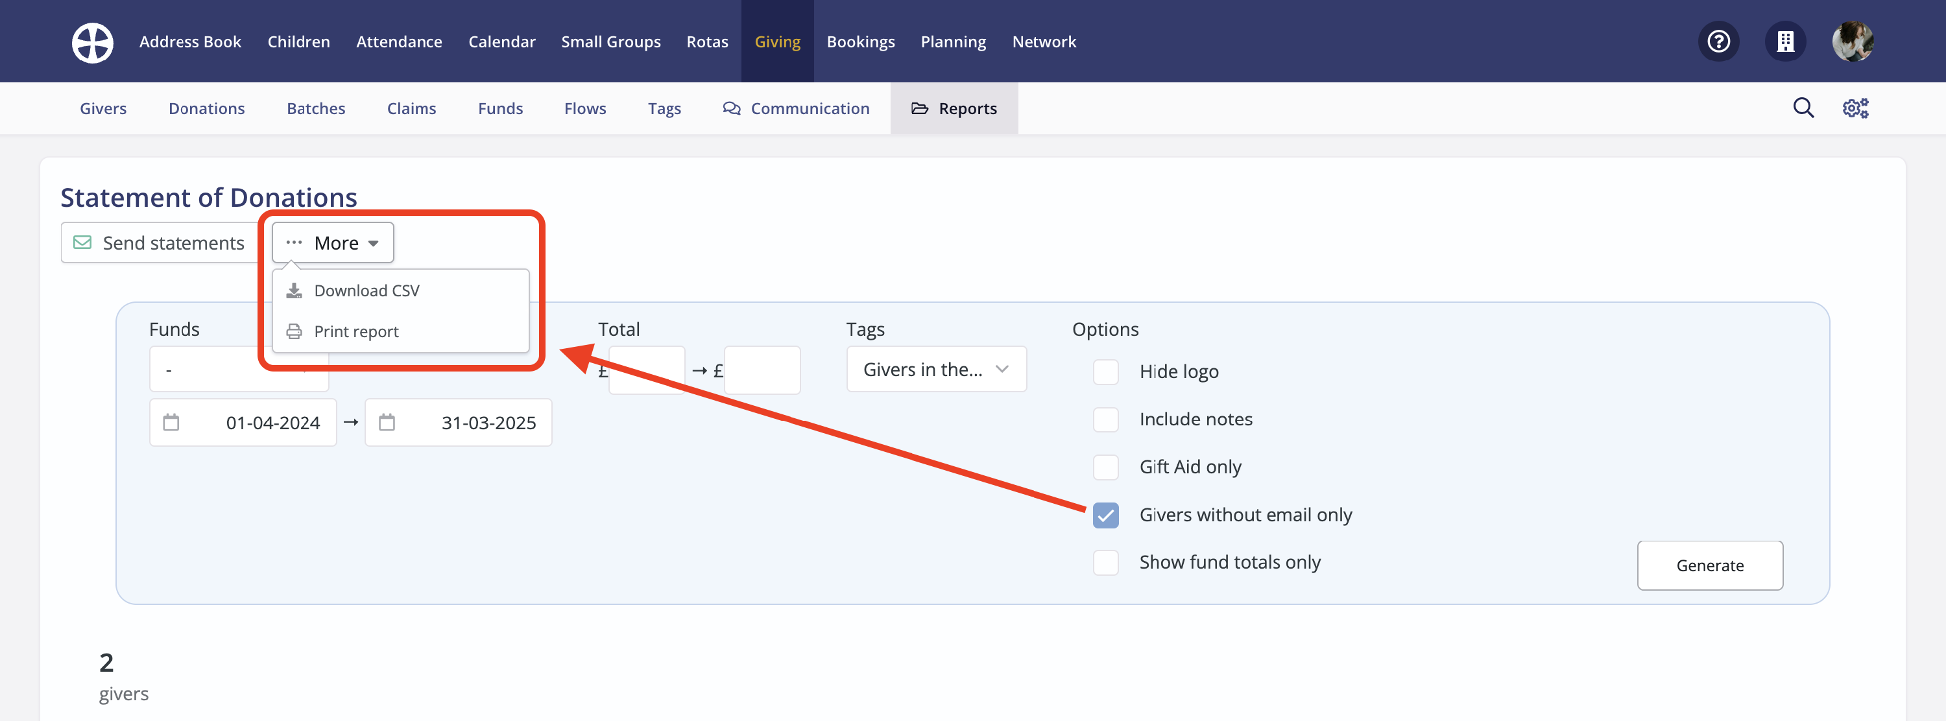Tick the Hide logo checkbox

pos(1105,372)
